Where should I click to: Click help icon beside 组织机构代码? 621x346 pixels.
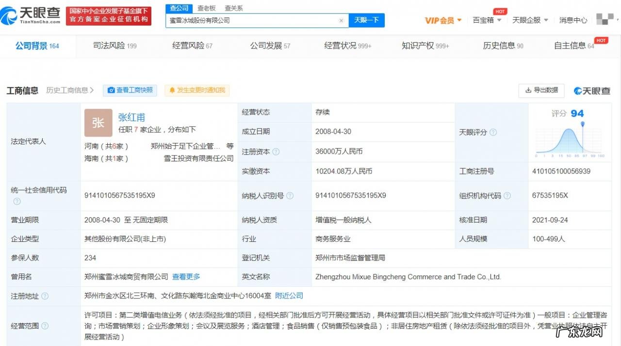point(507,196)
